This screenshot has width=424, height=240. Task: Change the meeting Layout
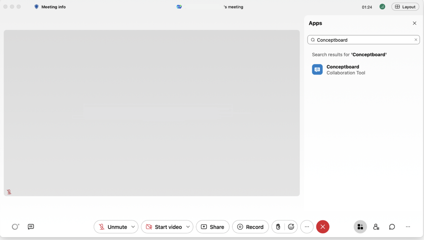click(x=405, y=6)
